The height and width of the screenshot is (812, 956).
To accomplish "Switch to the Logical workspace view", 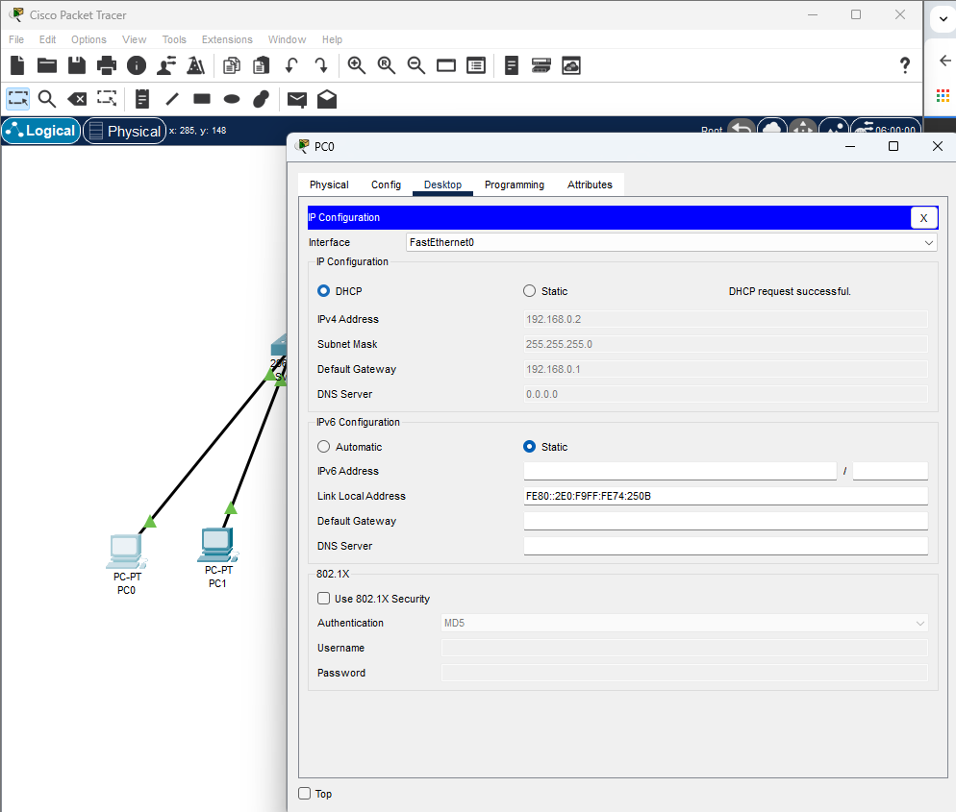I will coord(41,131).
